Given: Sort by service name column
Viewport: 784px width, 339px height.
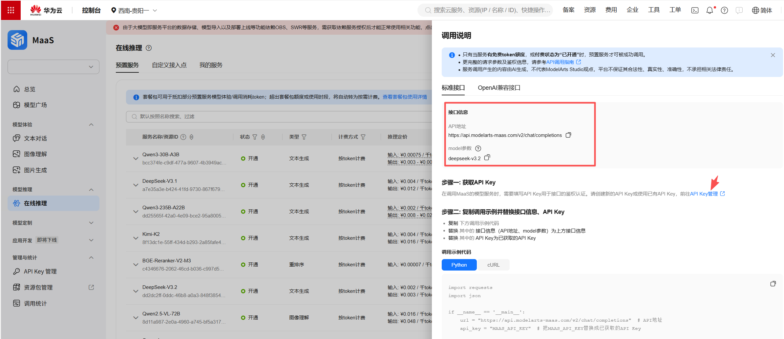Looking at the screenshot, I should coord(192,137).
